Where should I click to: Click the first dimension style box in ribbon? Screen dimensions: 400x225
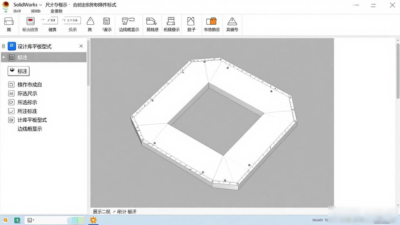point(50,21)
